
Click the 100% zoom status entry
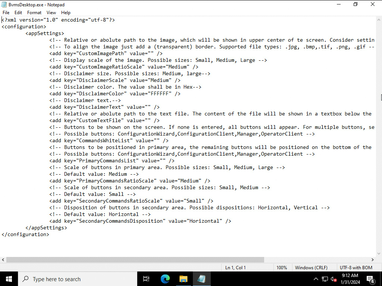282,267
